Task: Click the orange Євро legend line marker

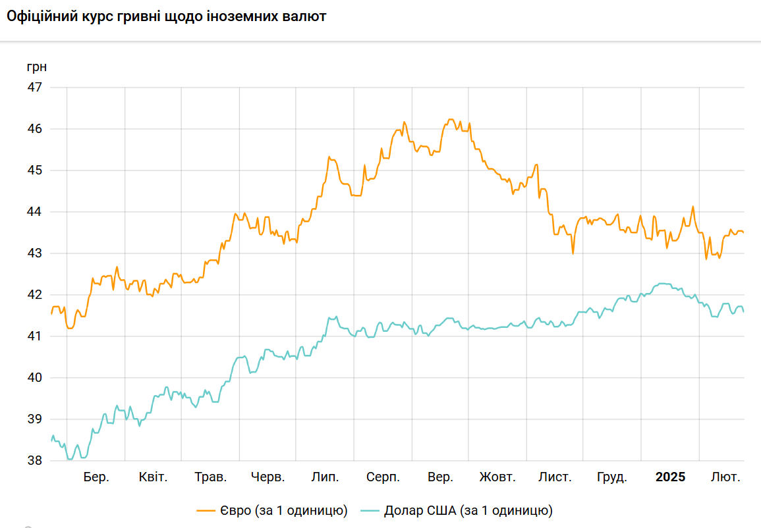Action: click(206, 510)
